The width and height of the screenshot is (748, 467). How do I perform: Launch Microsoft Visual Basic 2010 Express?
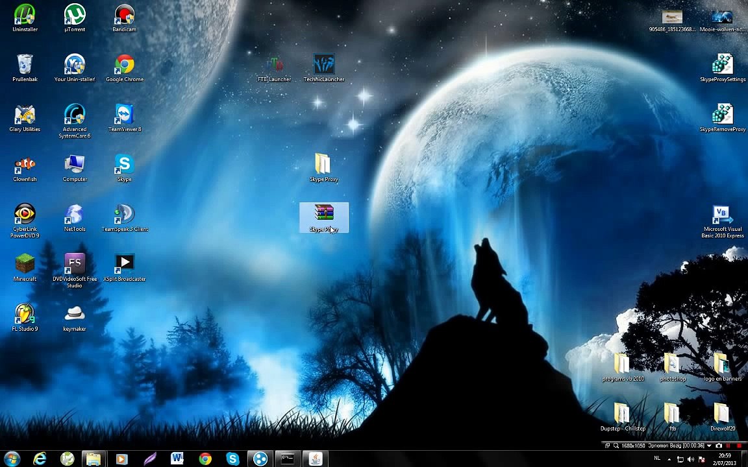[x=722, y=222]
